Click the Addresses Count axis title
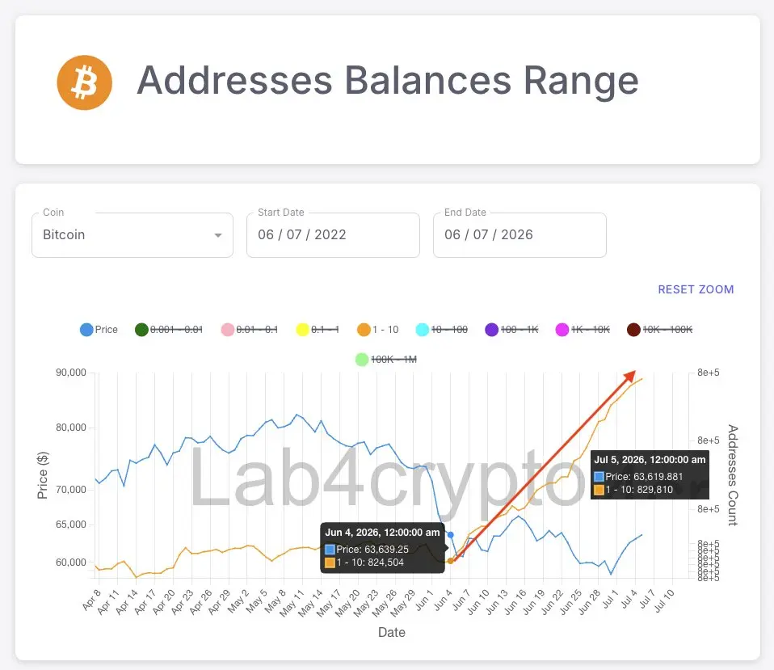 pos(733,475)
